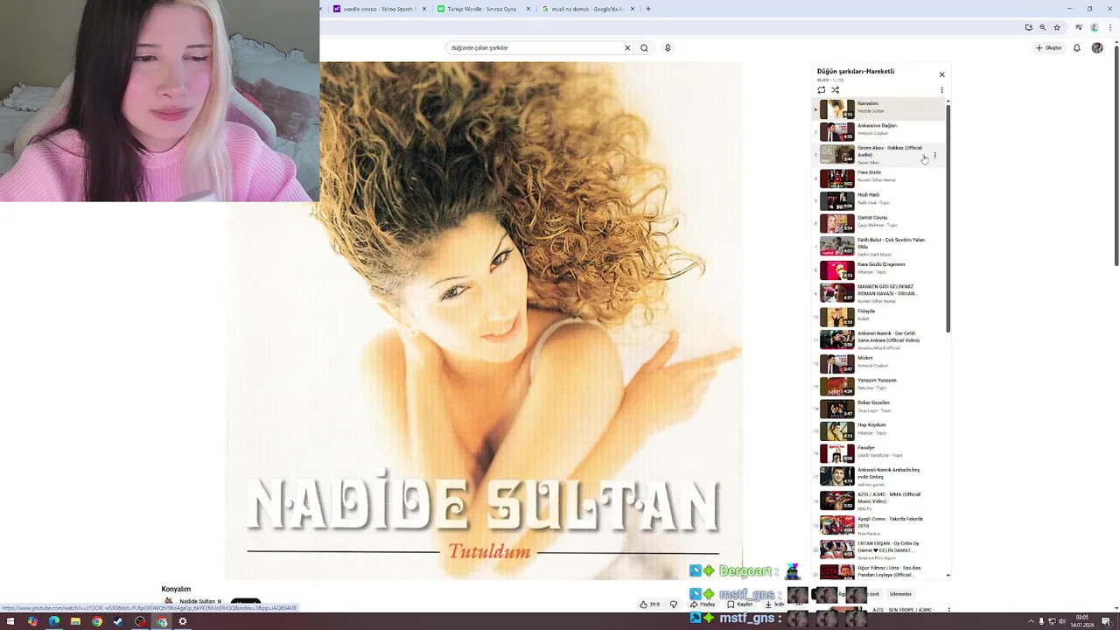Open File Explorer from the taskbar
This screenshot has width=1120, height=630.
pyautogui.click(x=75, y=621)
